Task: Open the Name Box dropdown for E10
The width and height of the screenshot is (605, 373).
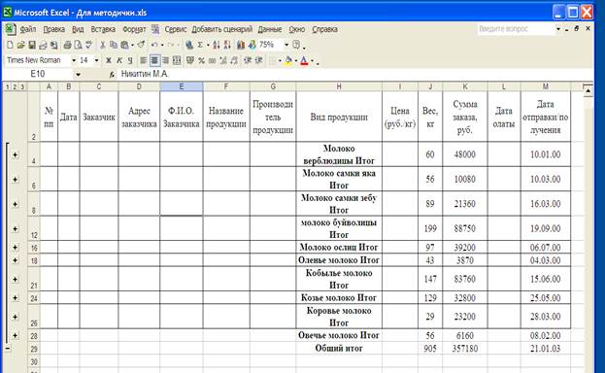Action: coord(79,74)
